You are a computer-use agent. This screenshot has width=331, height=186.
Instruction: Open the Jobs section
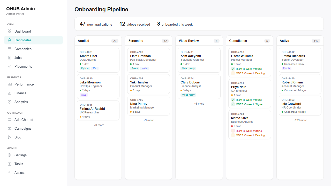(33, 58)
